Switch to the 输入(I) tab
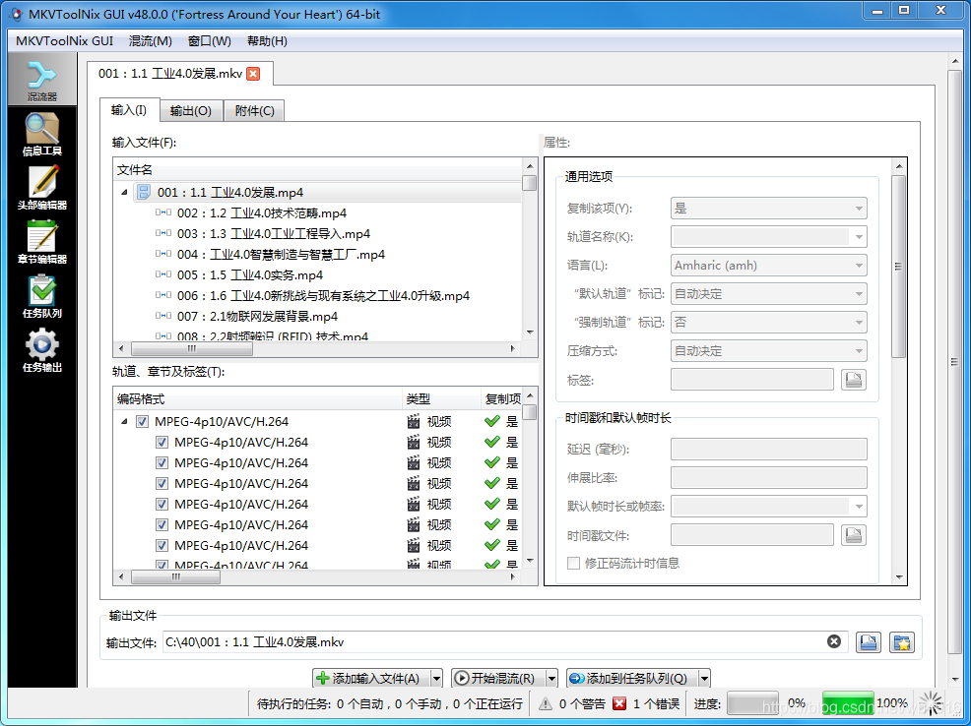Viewport: 971px width, 726px height. 129,110
